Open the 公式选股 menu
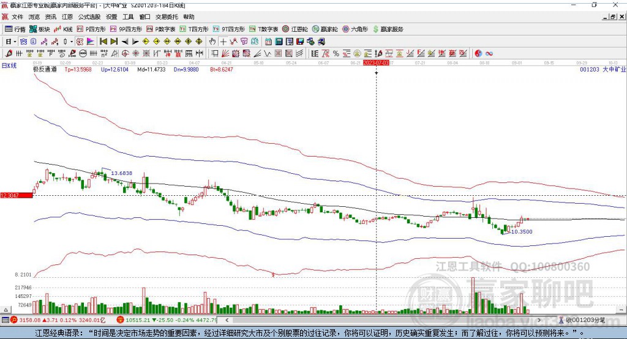627x339 pixels. tap(89, 17)
